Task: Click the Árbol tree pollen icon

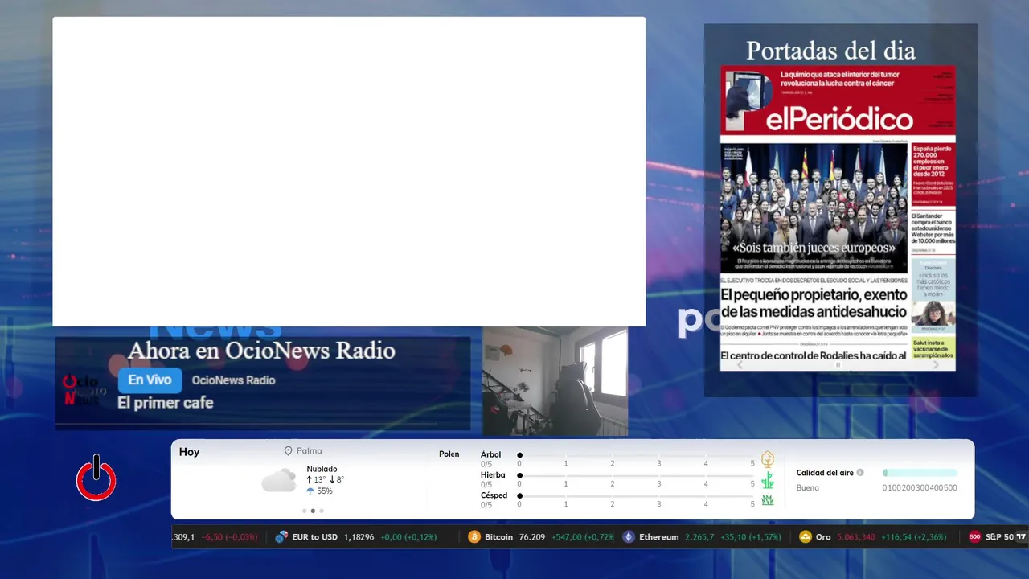Action: (x=768, y=459)
